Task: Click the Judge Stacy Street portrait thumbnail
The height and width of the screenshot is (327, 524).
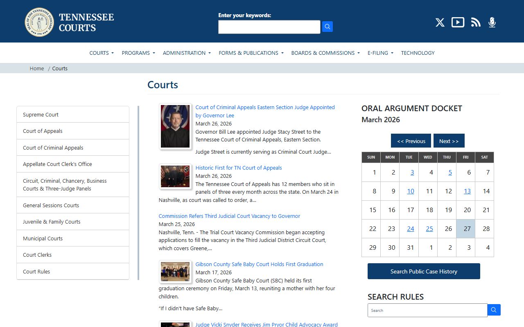Action: tap(175, 126)
